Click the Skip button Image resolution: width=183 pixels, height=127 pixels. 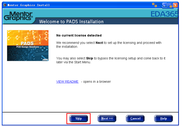point(78,119)
